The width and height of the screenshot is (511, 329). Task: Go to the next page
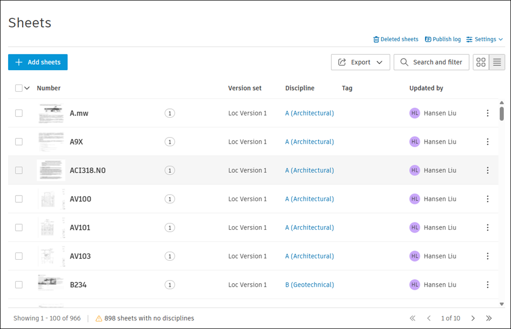473,318
